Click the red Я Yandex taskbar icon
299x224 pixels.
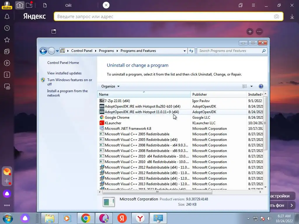[122, 218]
